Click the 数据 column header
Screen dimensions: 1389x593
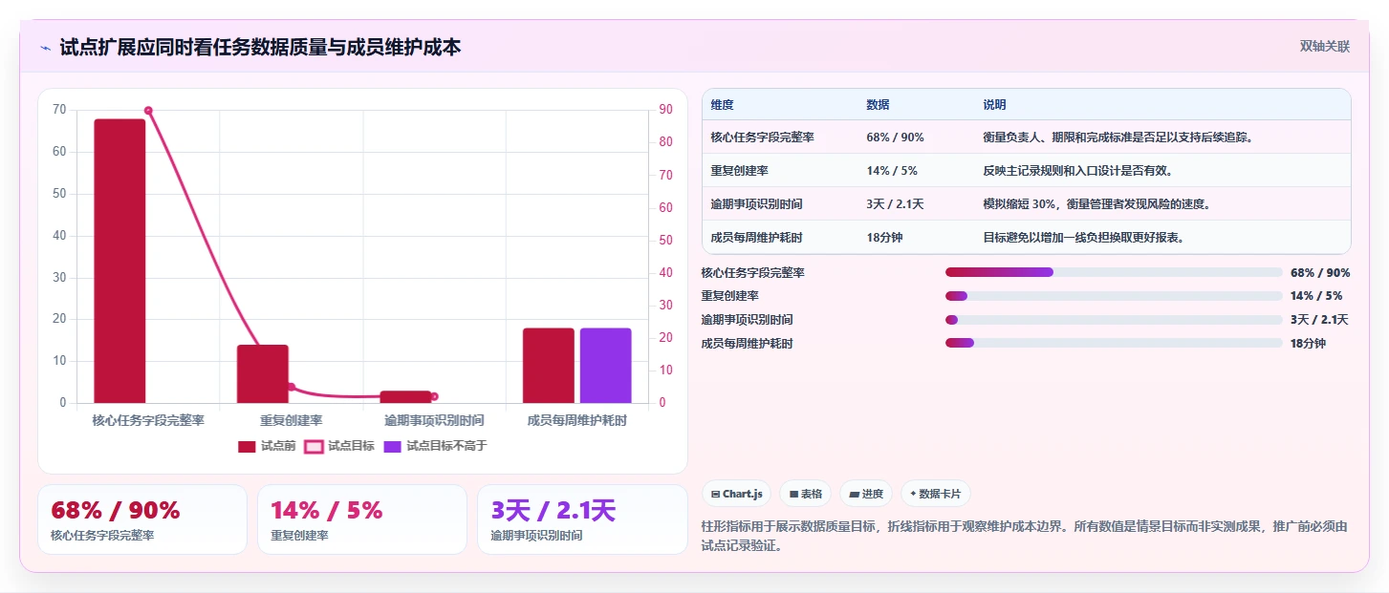[878, 105]
